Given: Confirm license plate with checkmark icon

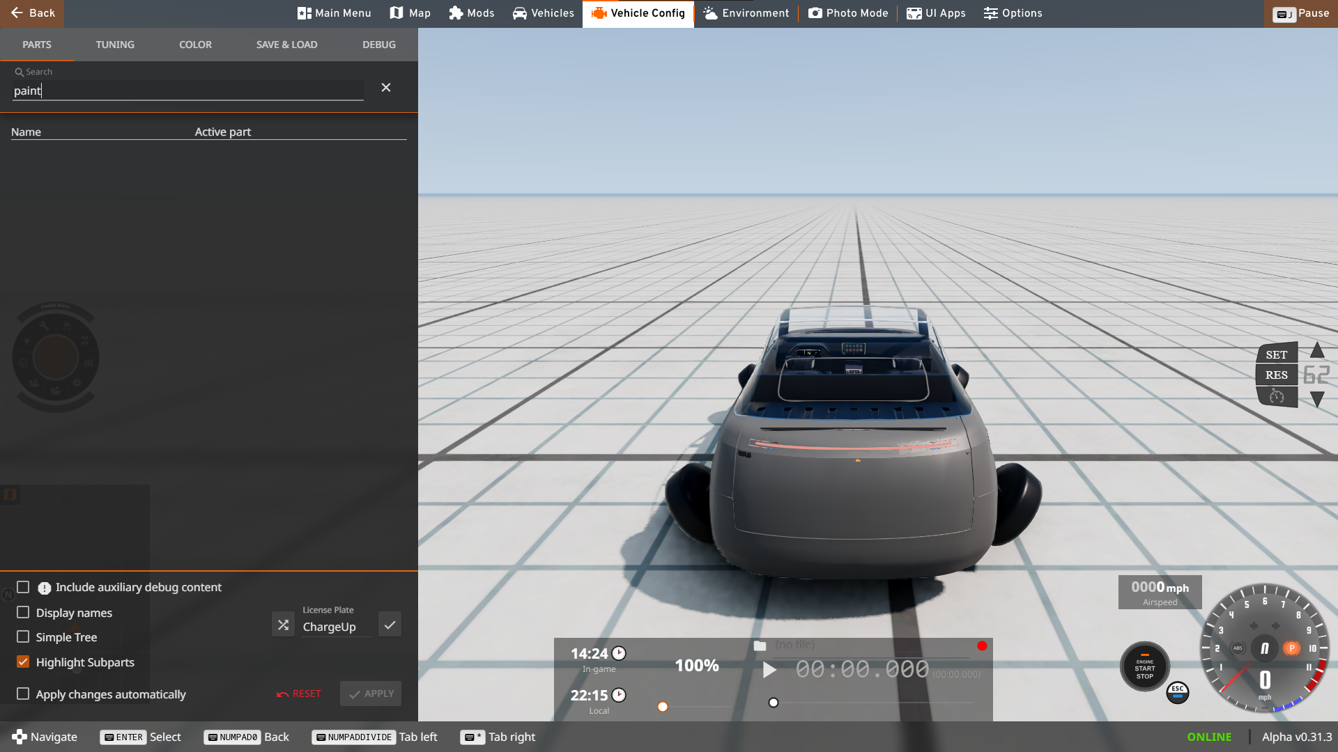Looking at the screenshot, I should tap(390, 625).
